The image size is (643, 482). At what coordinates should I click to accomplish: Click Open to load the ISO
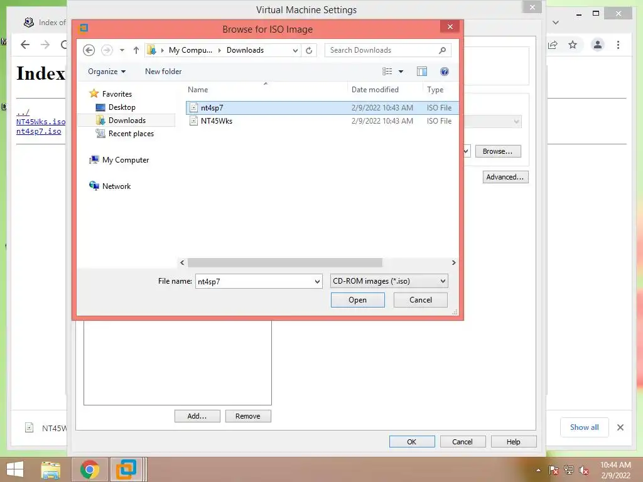(x=357, y=299)
